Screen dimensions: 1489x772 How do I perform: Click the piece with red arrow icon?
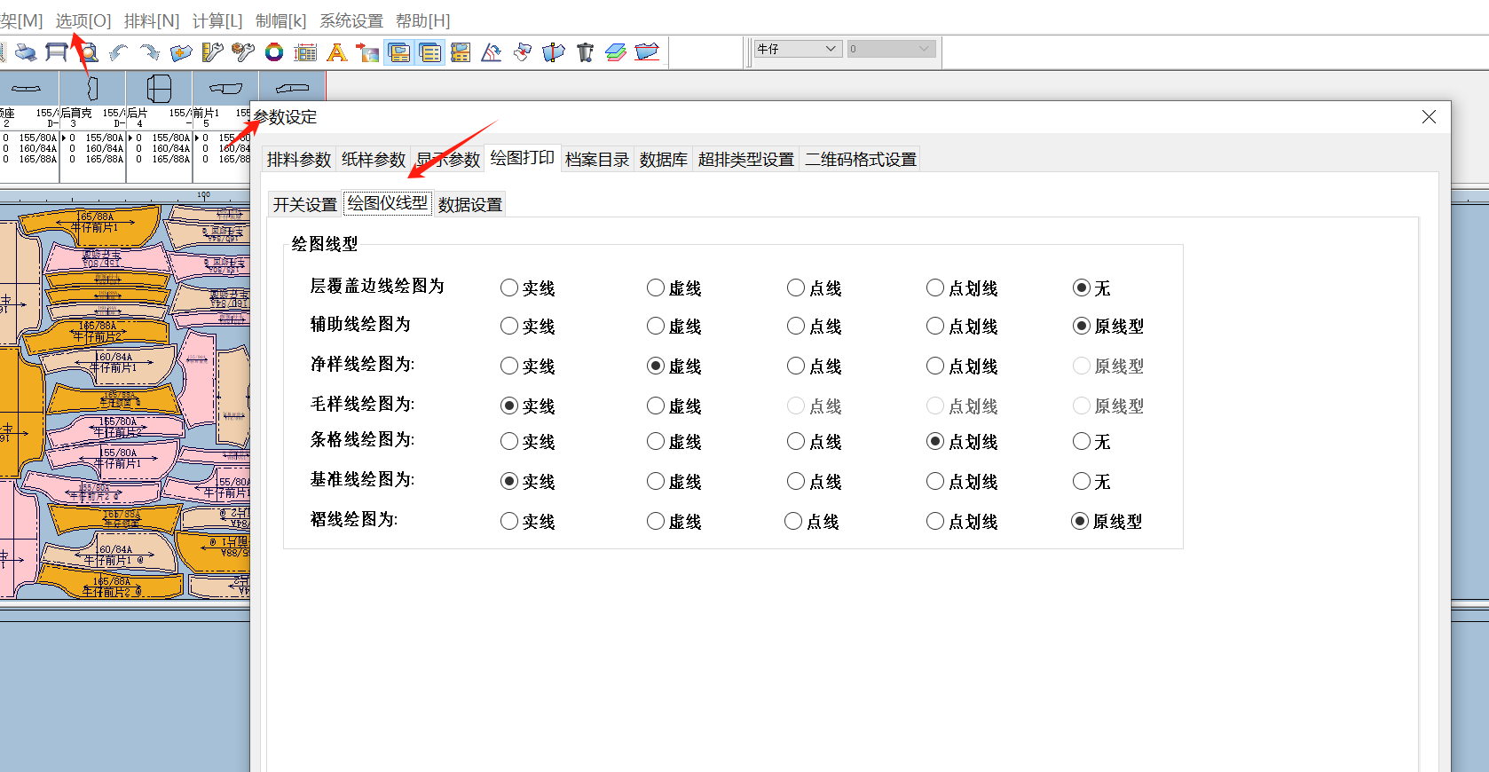523,53
